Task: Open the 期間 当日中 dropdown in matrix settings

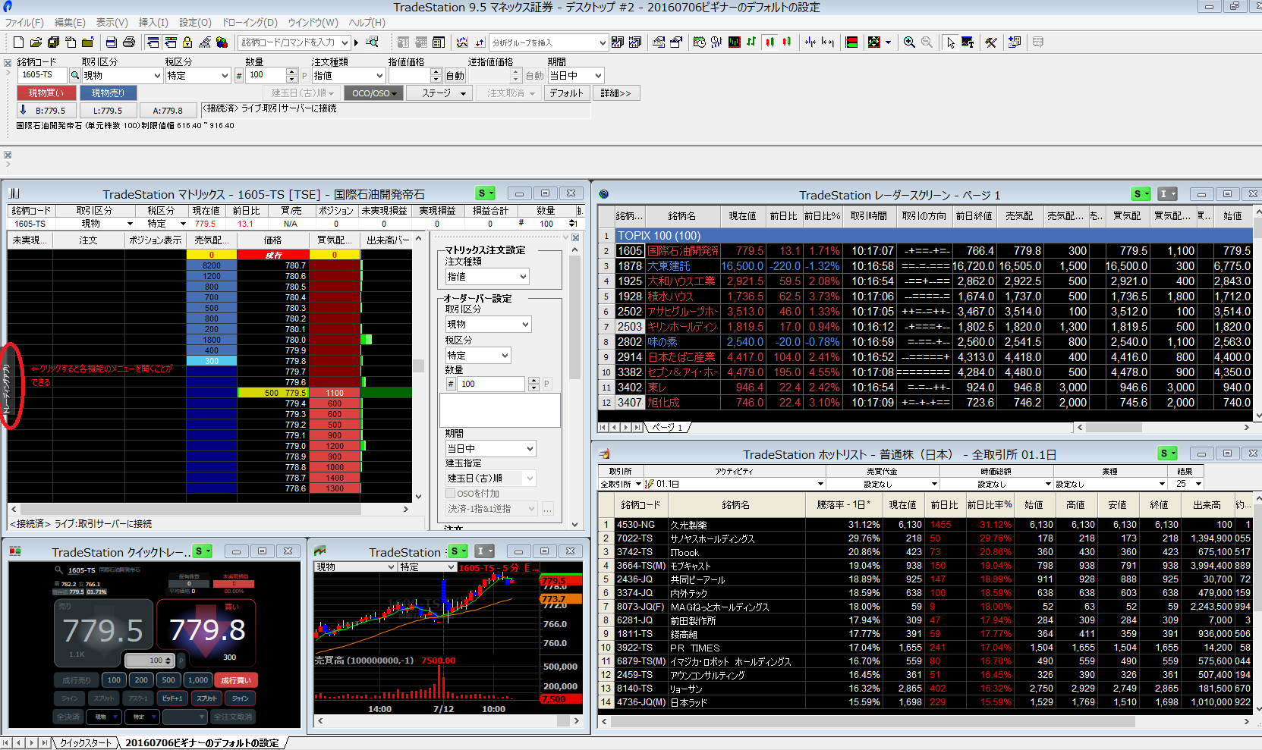Action: coord(490,449)
